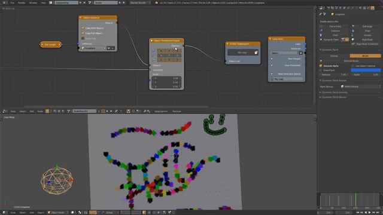
Task: Click the blue paint color swatch
Action: point(366,70)
